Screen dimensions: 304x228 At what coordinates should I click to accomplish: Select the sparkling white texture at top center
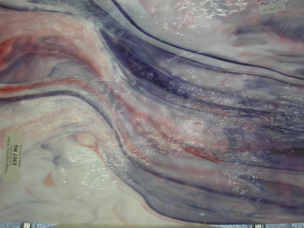182,12
